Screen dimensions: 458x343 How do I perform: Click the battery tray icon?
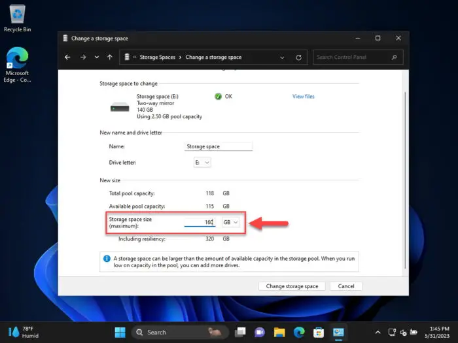[414, 332]
